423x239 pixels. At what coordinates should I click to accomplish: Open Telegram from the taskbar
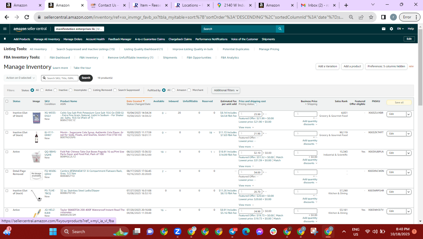tap(232, 232)
